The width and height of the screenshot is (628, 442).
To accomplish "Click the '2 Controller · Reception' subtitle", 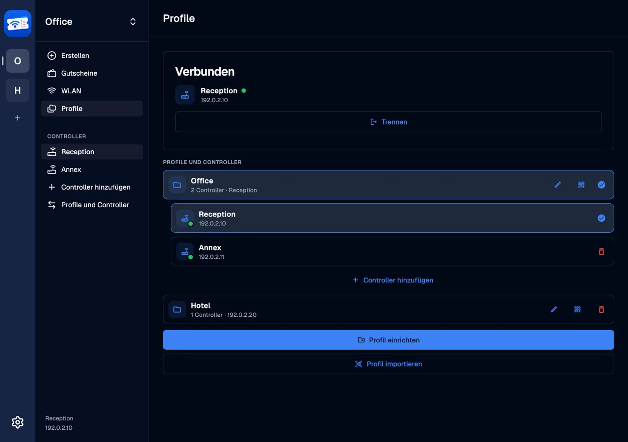I will (224, 190).
